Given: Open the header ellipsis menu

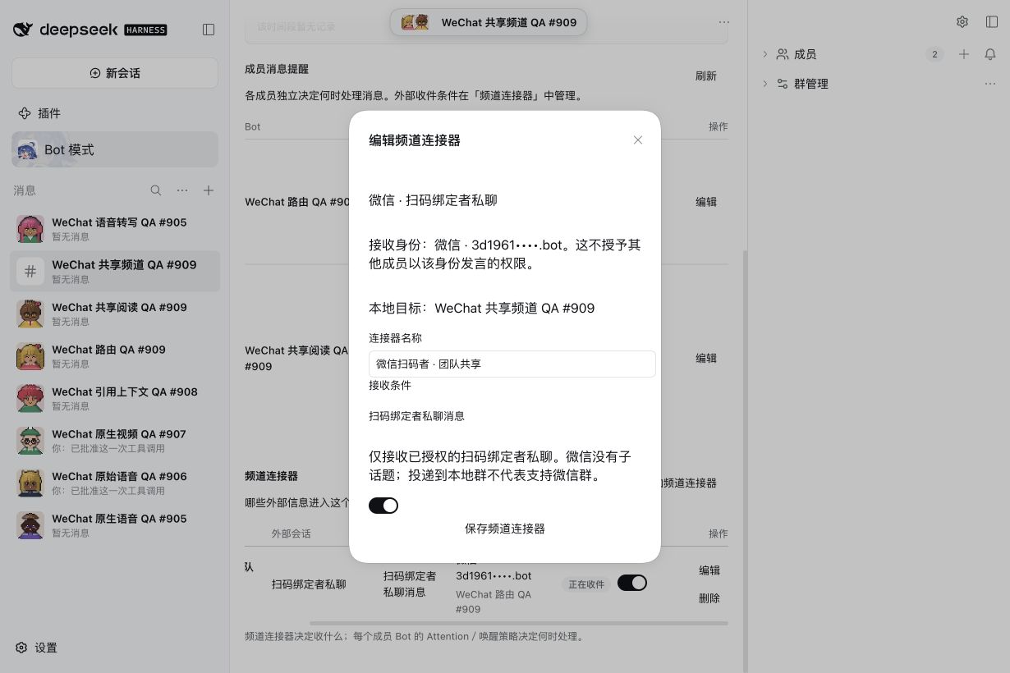Looking at the screenshot, I should point(723,23).
